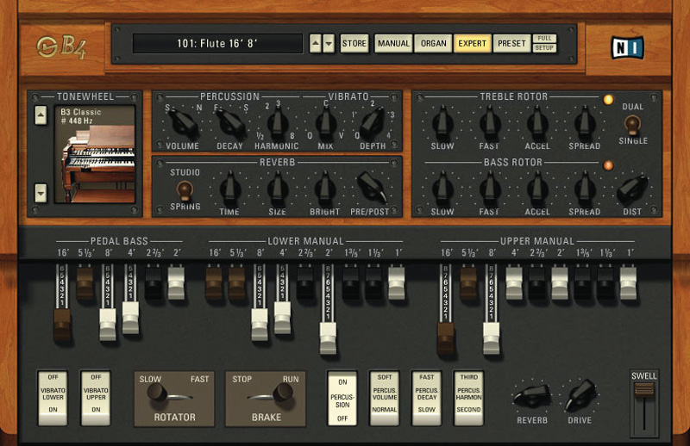Toggle the PERCUS. HARMON. third/second switch
Image resolution: width=690 pixels, height=446 pixels.
click(468, 398)
